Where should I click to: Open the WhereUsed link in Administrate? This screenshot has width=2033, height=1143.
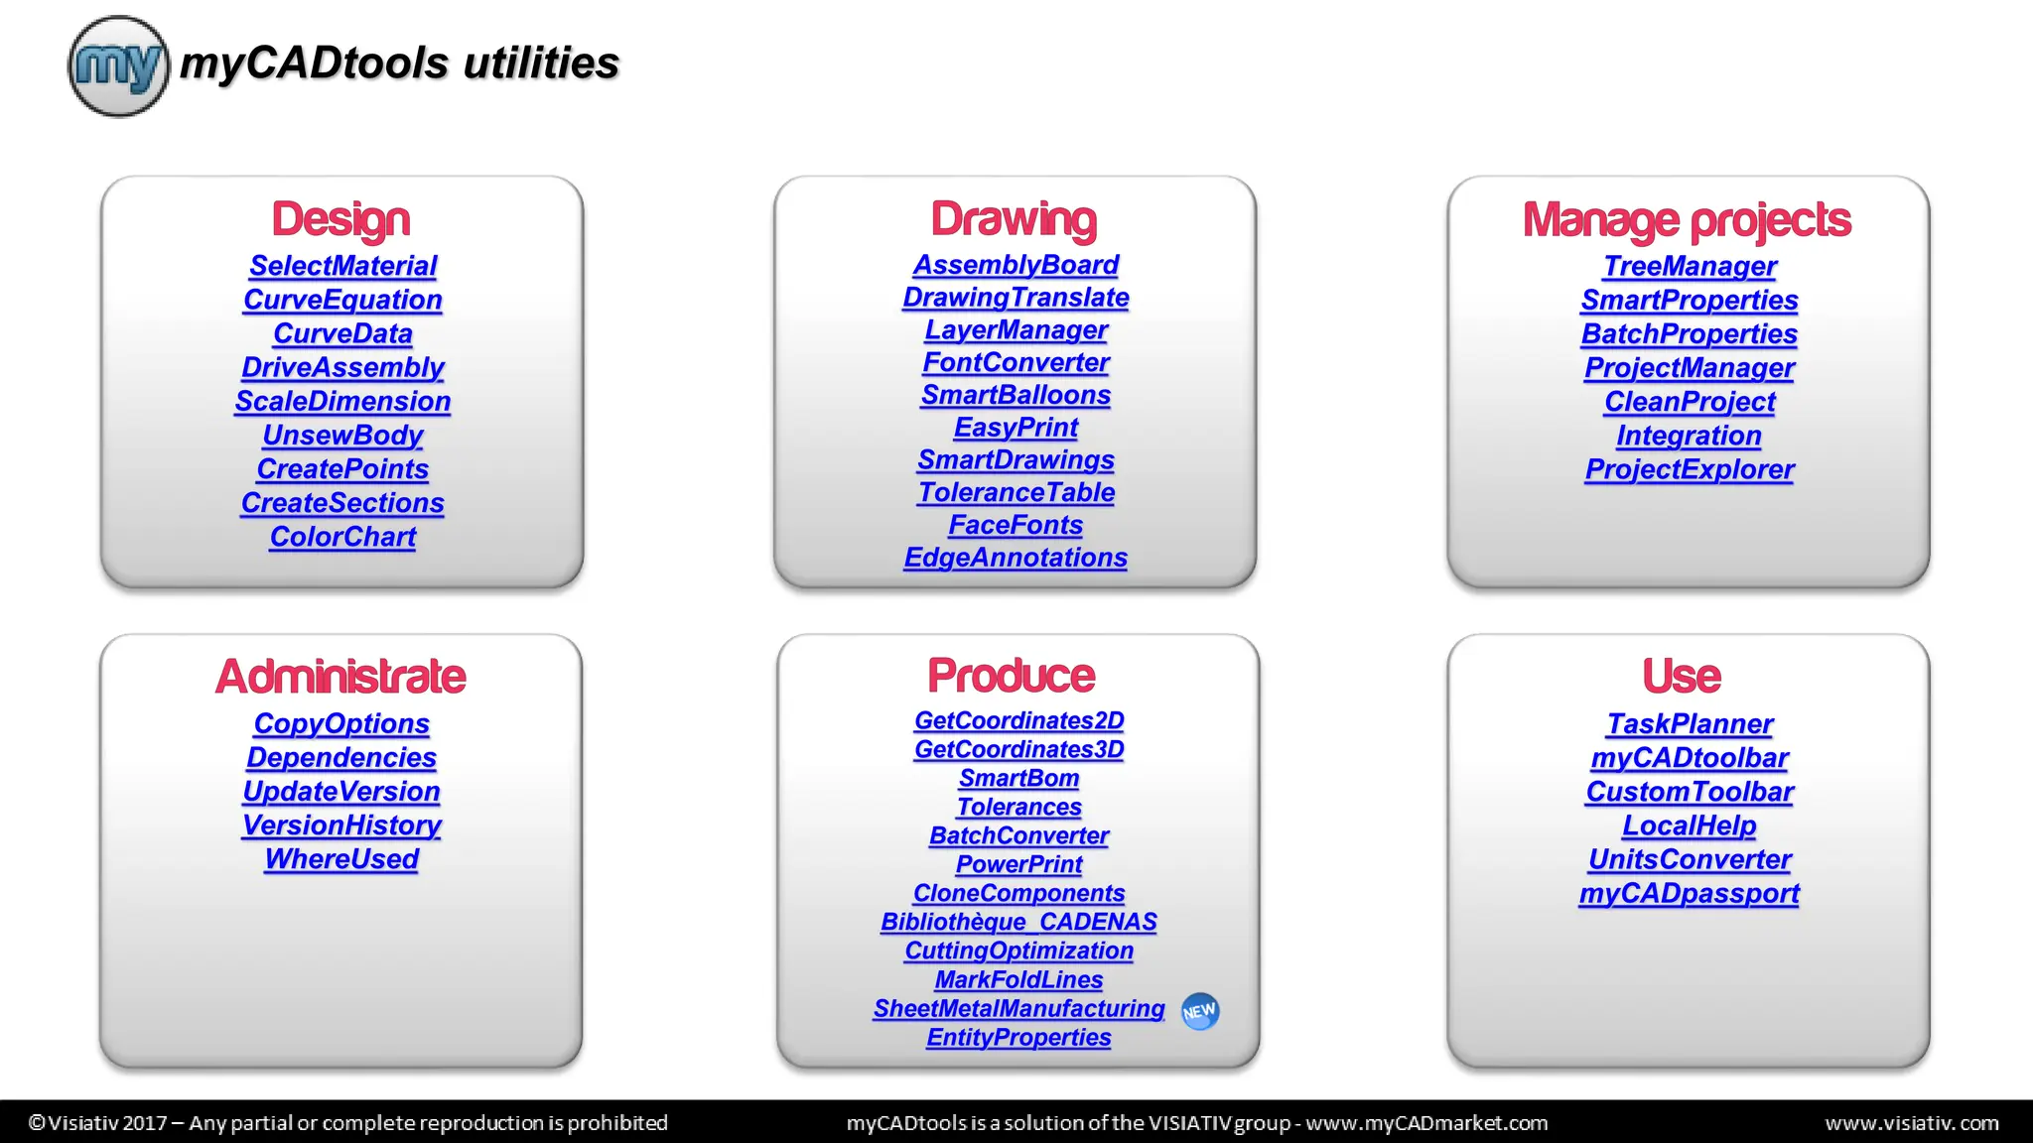[x=341, y=859]
